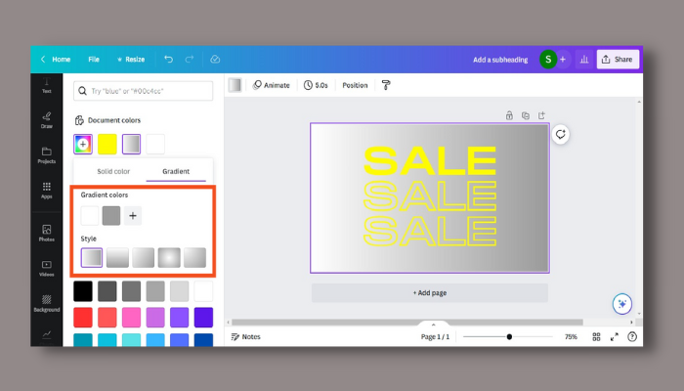
Task: Click the + Add page button
Action: 430,293
